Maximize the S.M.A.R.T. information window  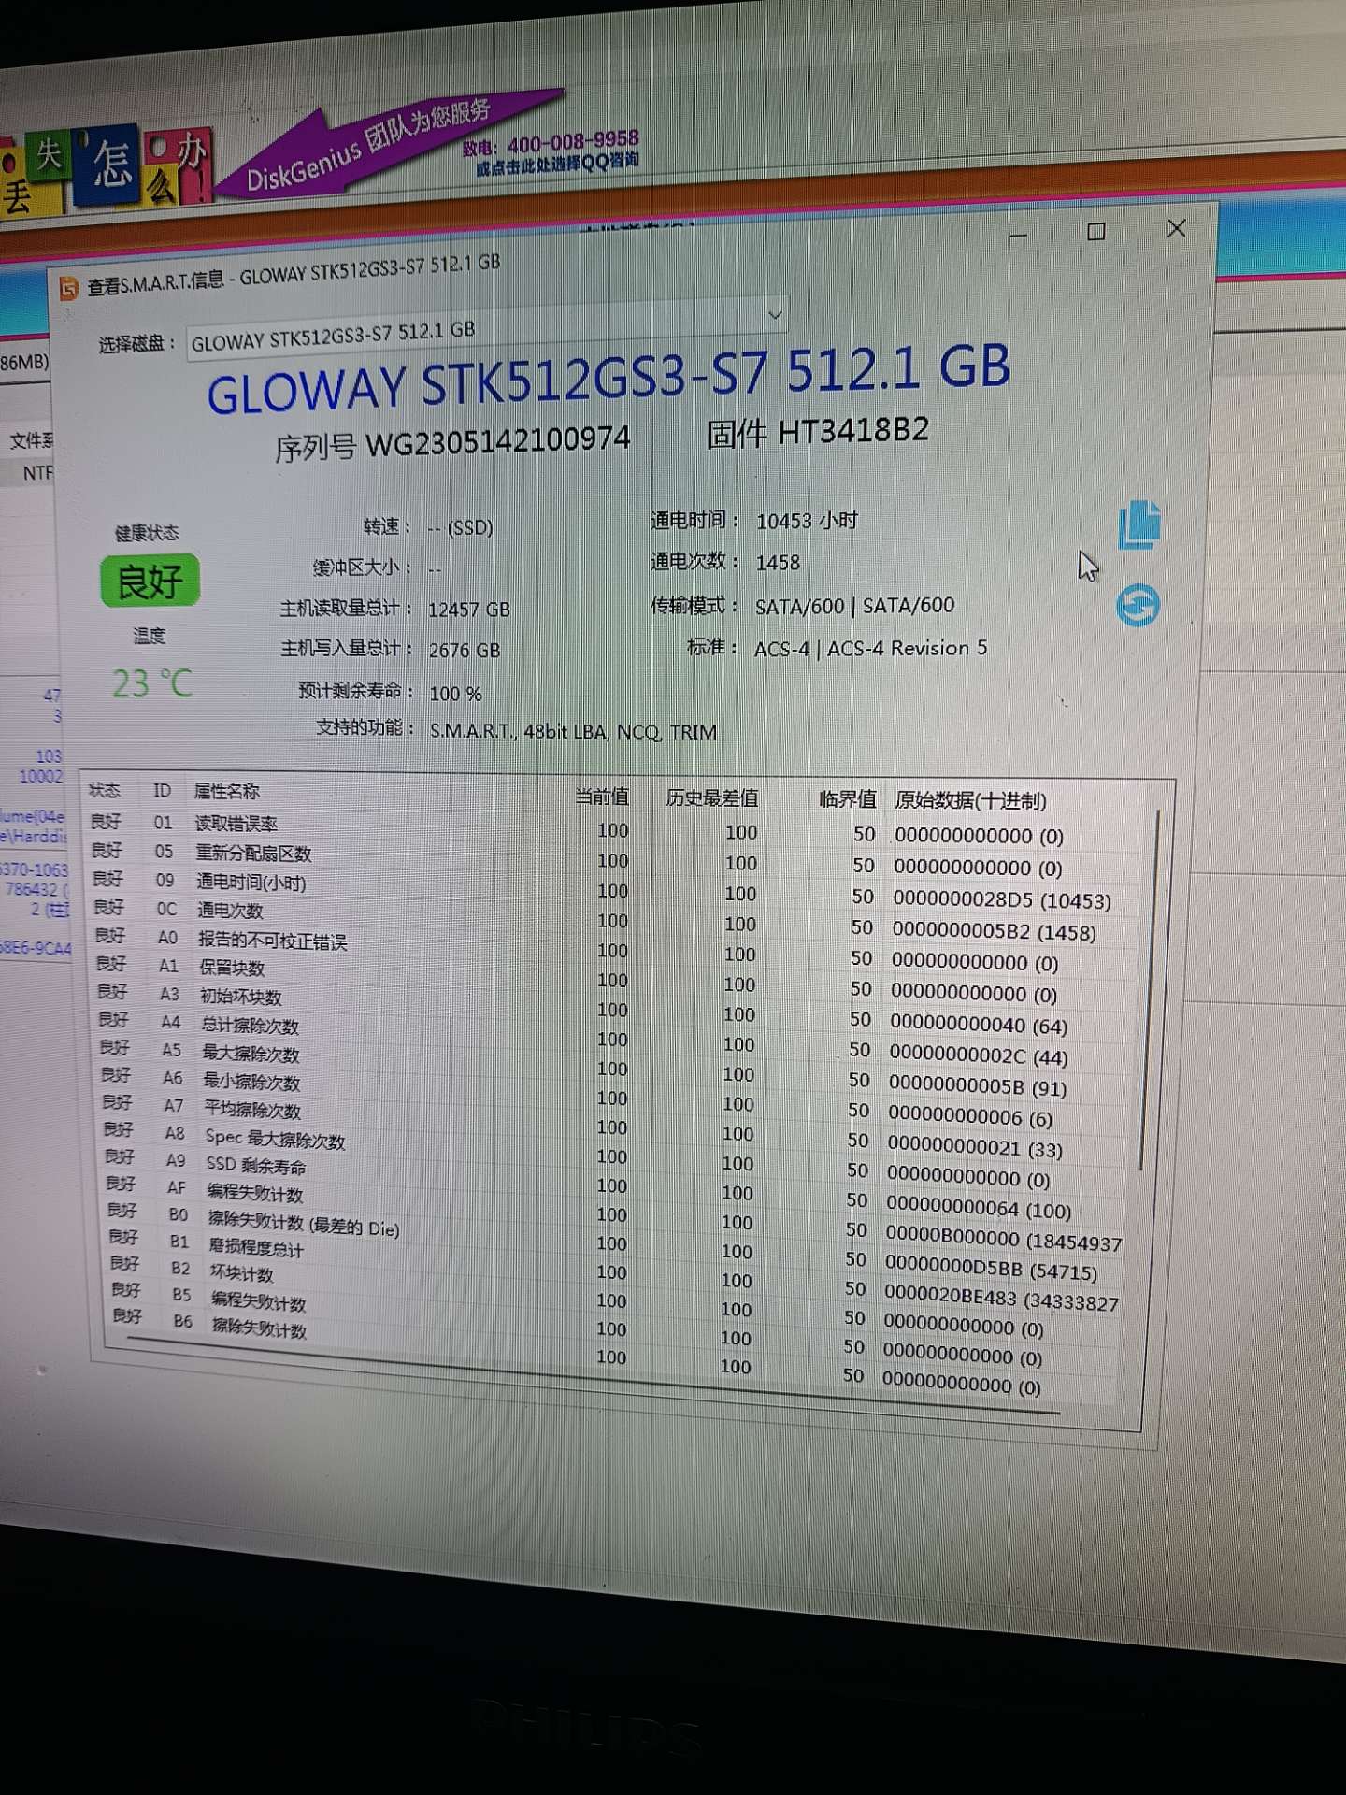1096,232
